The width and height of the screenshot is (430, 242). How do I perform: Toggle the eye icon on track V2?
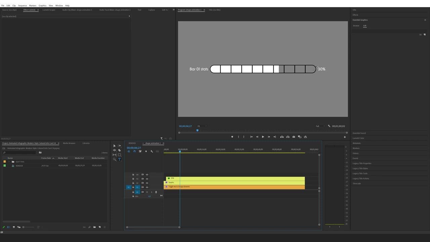pos(147,183)
